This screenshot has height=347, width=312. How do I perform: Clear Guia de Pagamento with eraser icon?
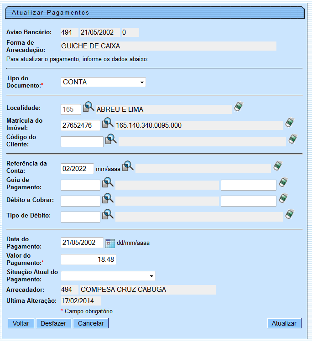(283, 182)
